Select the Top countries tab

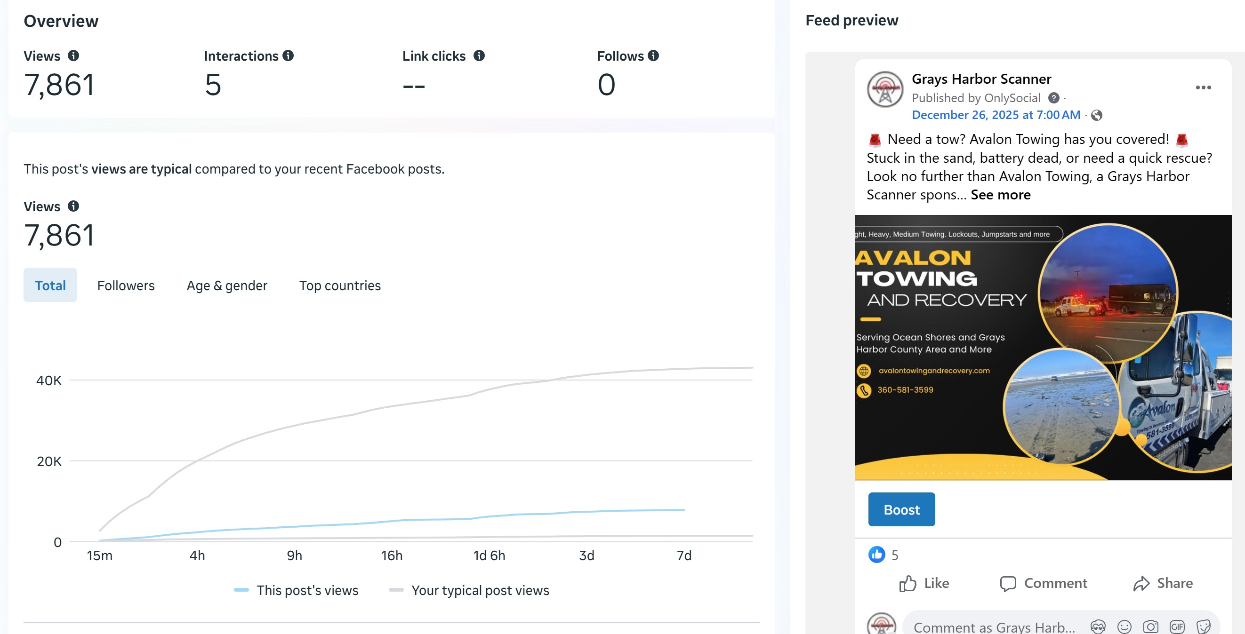point(340,285)
